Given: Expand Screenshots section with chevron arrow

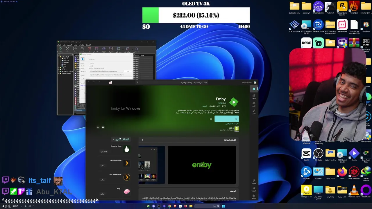Looking at the screenshot, I should click(142, 140).
